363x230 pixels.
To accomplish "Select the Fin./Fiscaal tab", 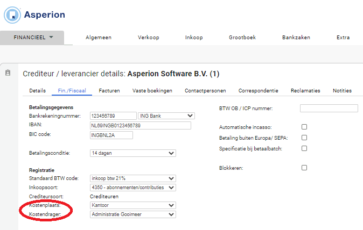I will (72, 90).
